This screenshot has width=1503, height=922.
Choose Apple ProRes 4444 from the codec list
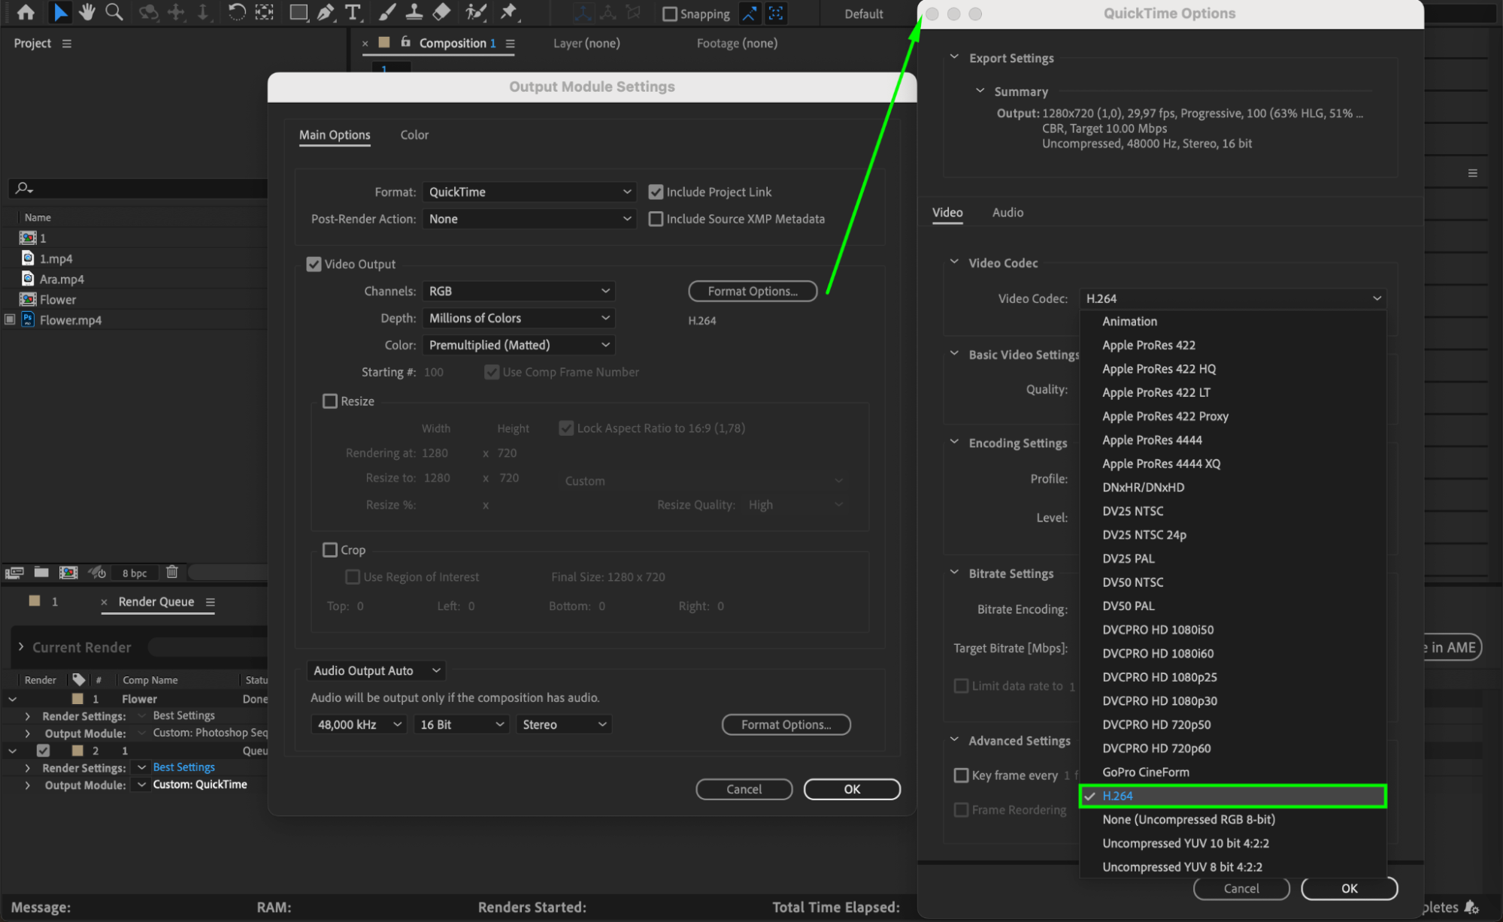pos(1152,440)
